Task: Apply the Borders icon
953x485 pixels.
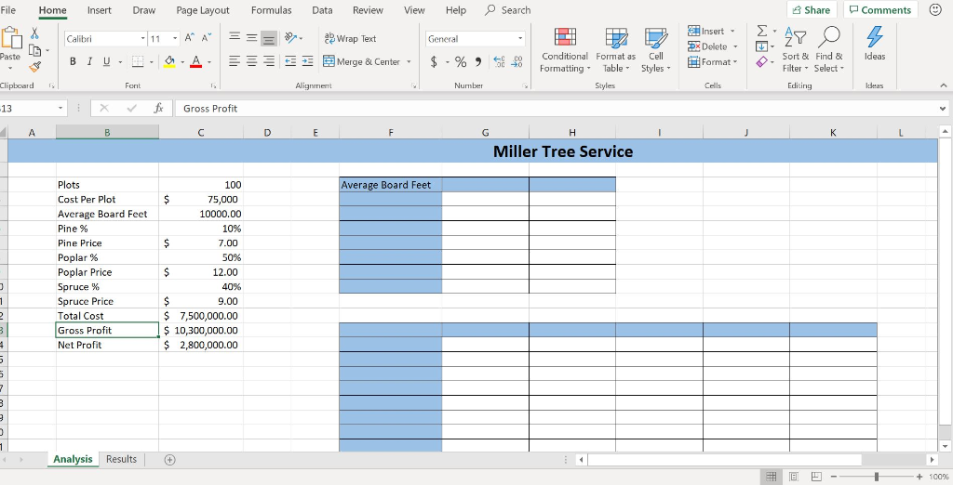Action: (x=138, y=61)
